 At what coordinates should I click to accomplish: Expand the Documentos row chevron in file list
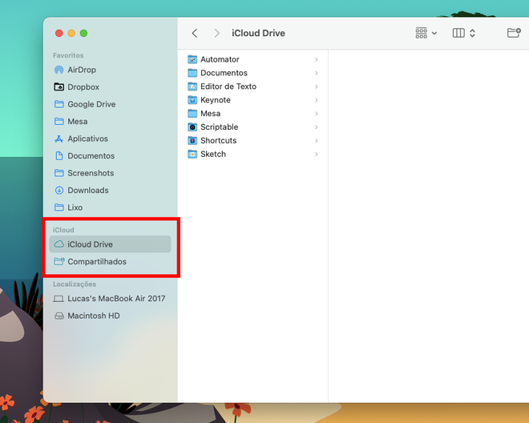[x=317, y=73]
